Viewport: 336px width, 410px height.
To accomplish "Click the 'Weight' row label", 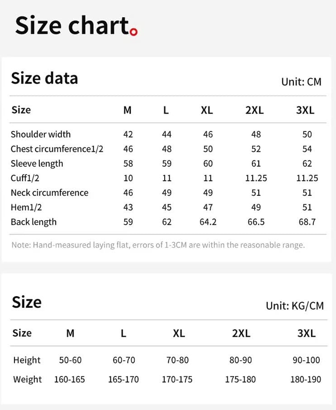I will (28, 379).
